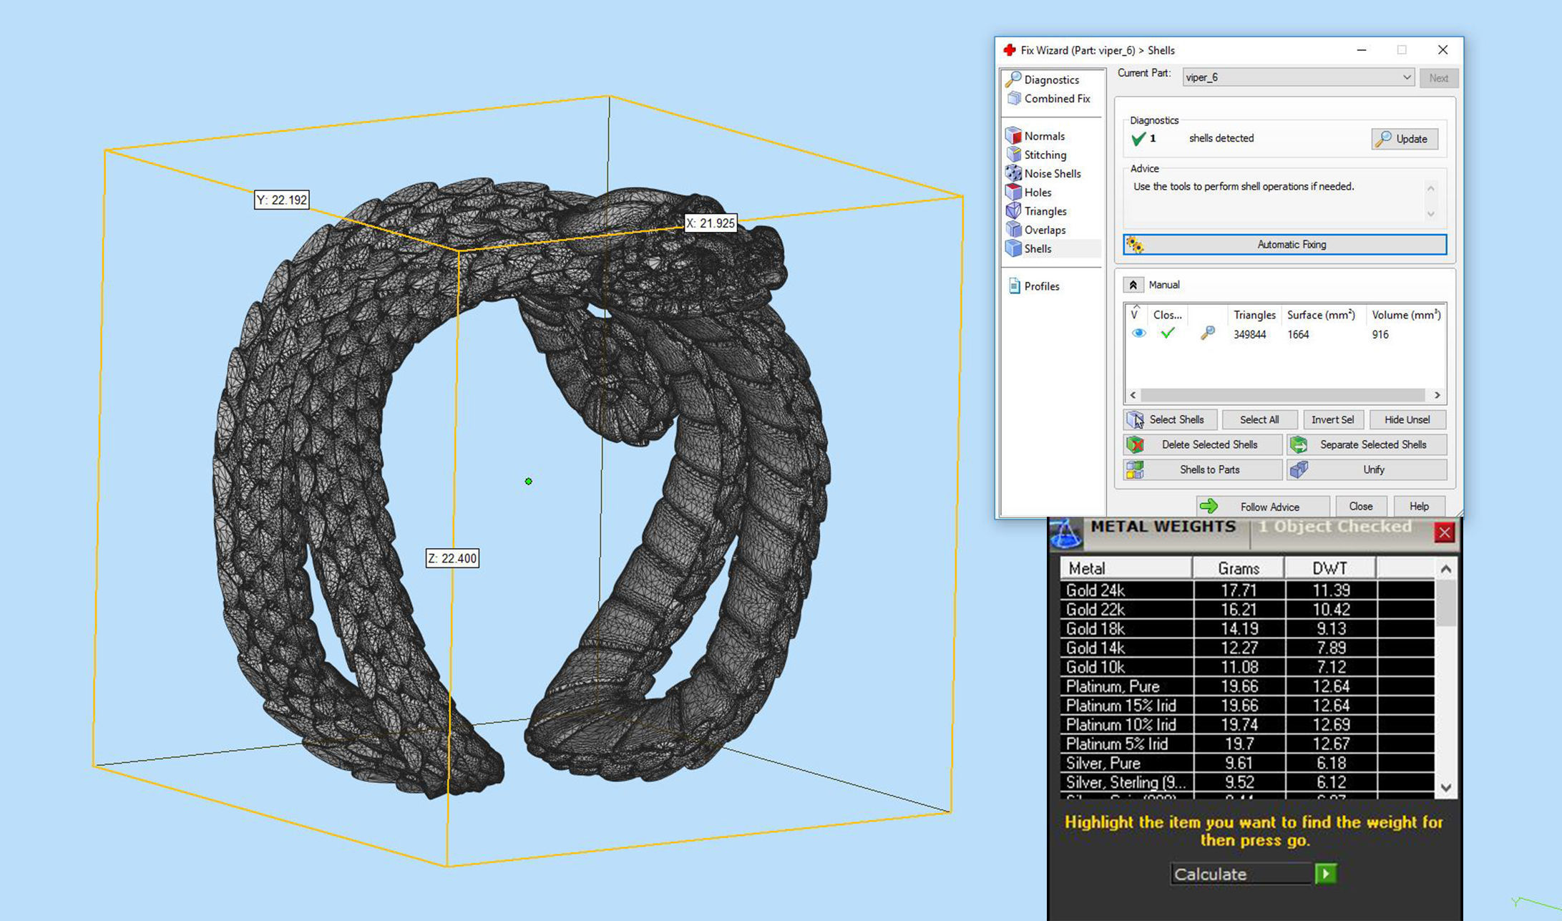1562x921 pixels.
Task: Click Select All shells
Action: [x=1259, y=419]
